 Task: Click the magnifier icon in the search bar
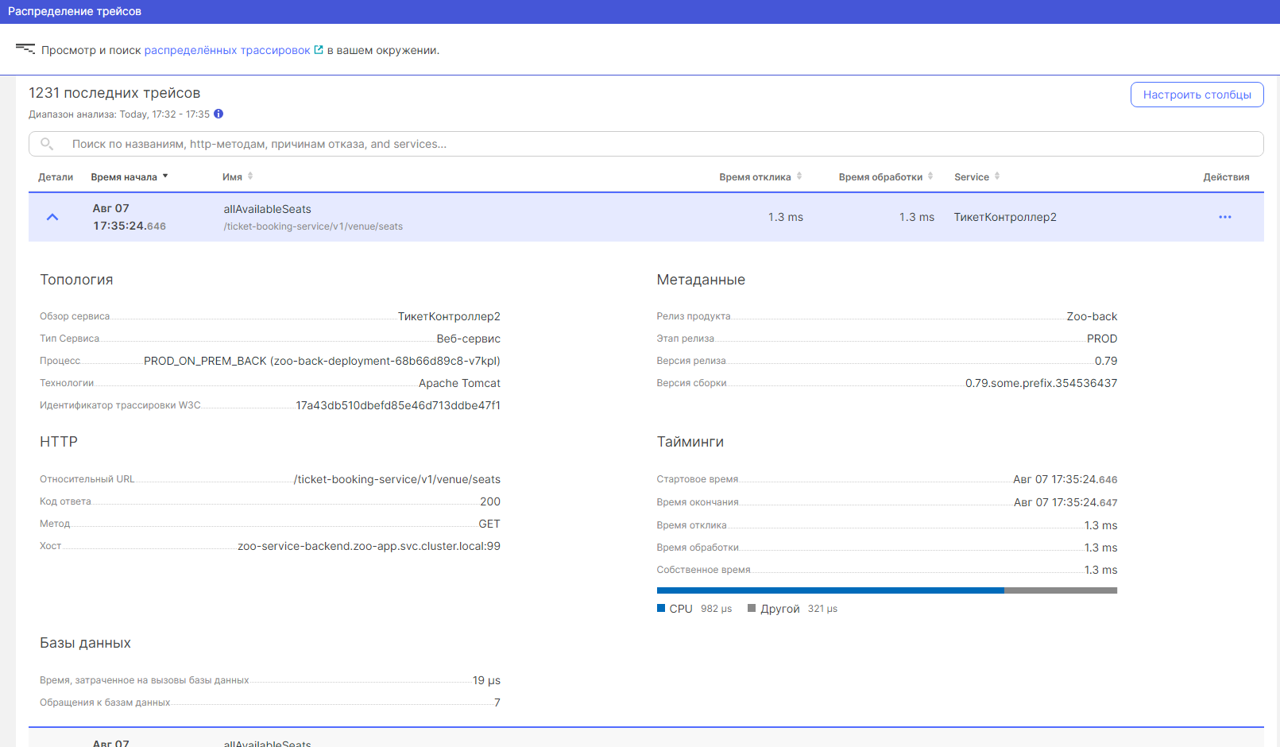coord(47,144)
